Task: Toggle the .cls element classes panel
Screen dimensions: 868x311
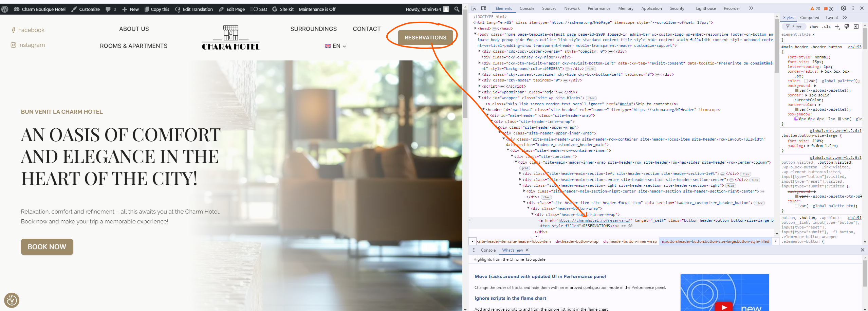Action: (x=826, y=26)
